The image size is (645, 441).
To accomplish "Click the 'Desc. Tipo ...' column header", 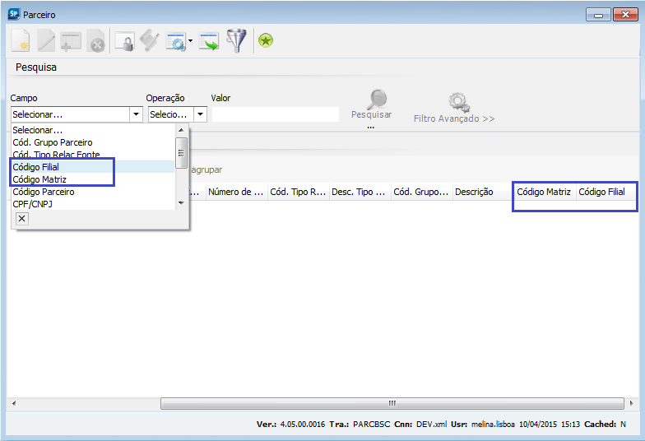I will tap(360, 192).
